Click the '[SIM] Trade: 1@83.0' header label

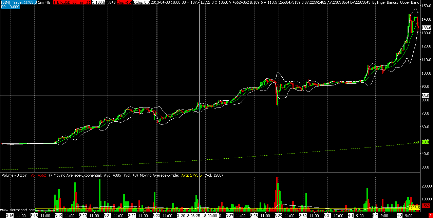(x=19, y=2)
